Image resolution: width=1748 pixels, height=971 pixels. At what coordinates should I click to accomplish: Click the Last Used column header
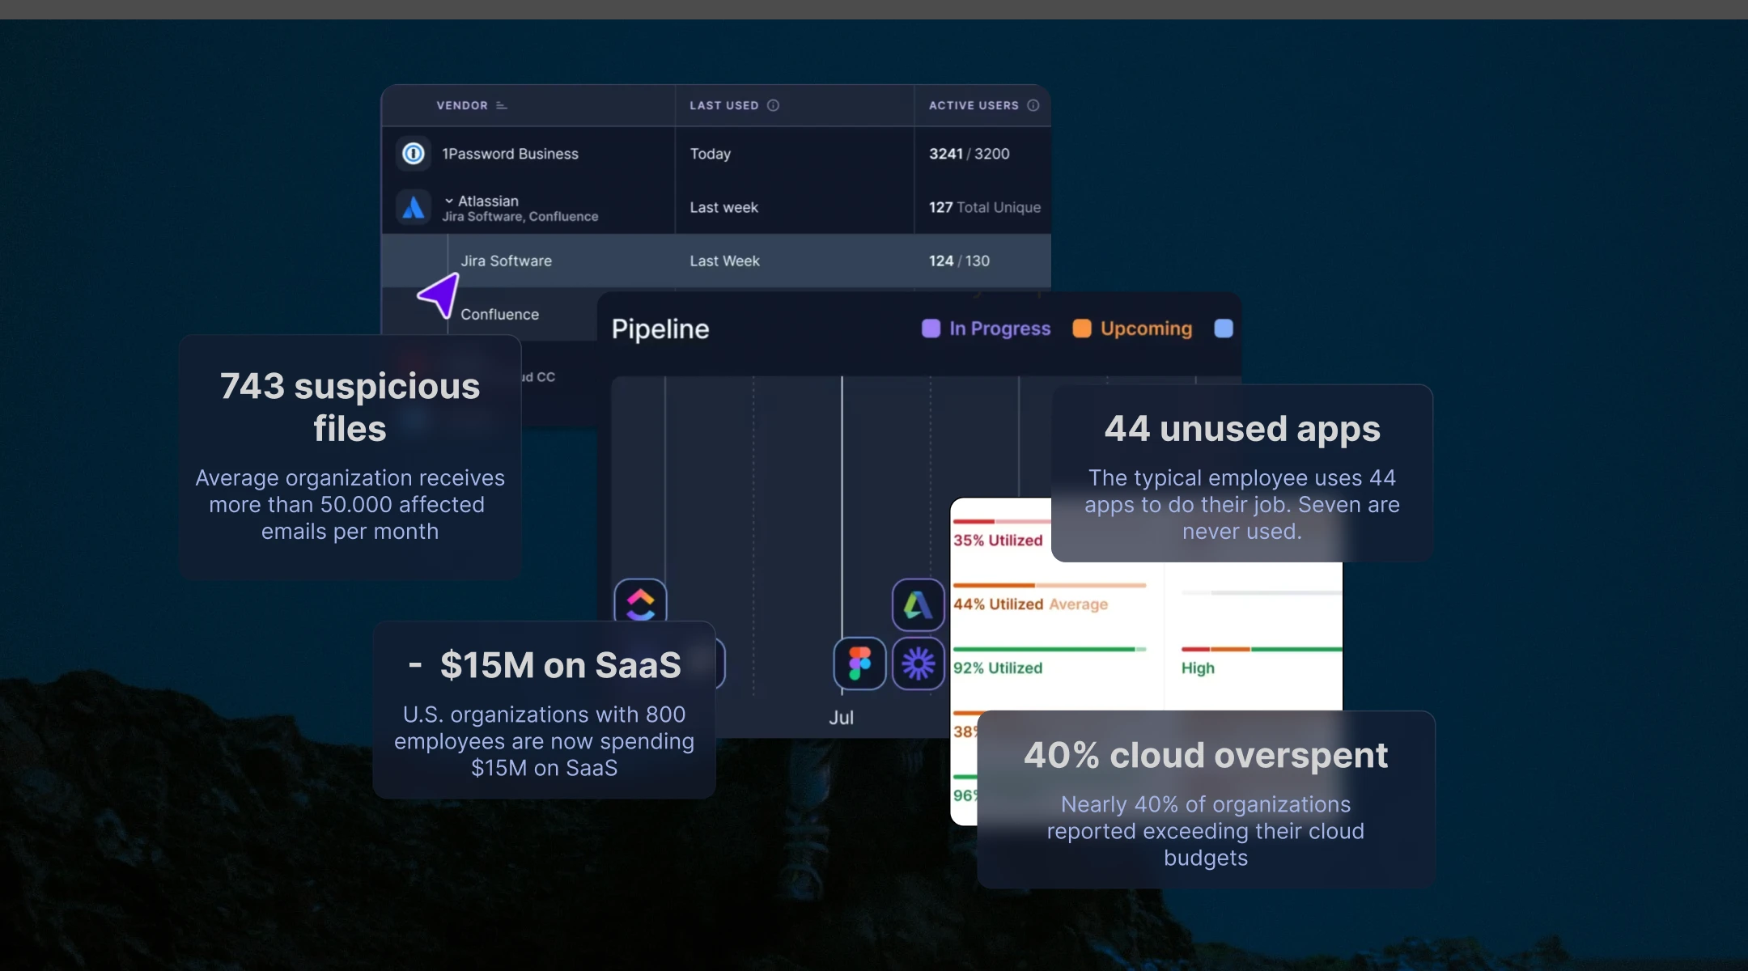(723, 105)
